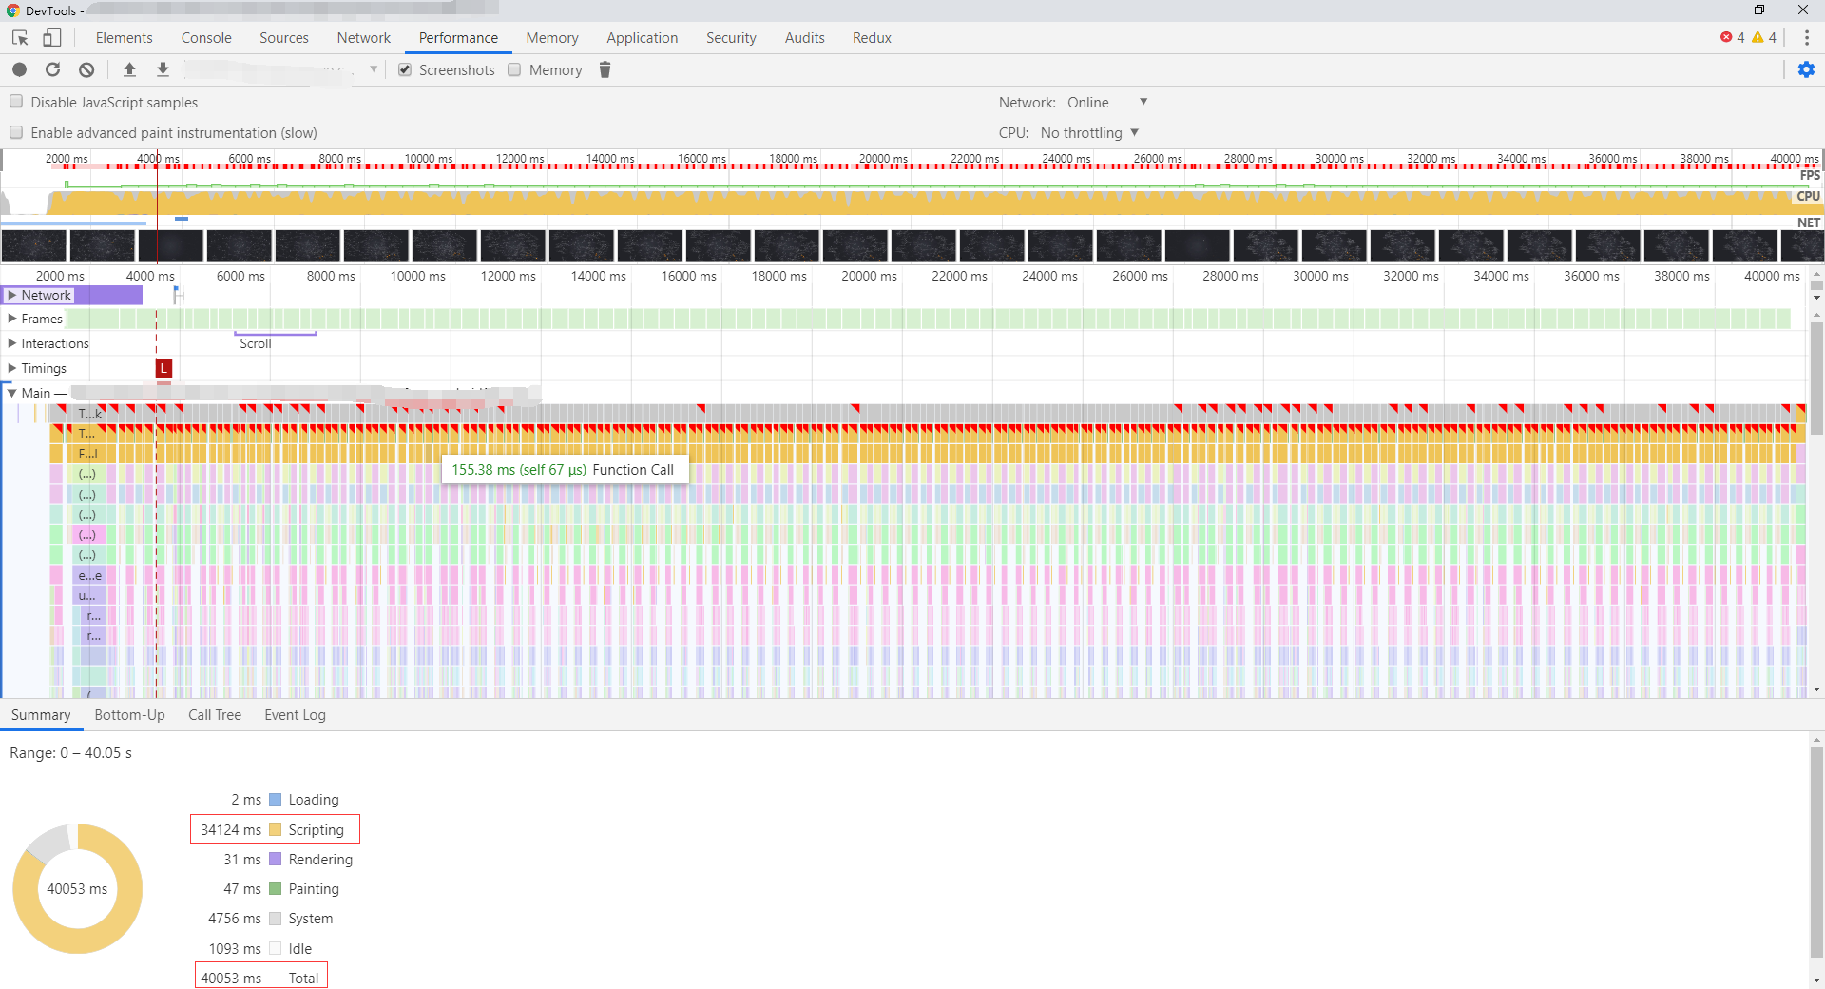The height and width of the screenshot is (989, 1825).
Task: Open the Memory panel tab
Action: pyautogui.click(x=552, y=38)
